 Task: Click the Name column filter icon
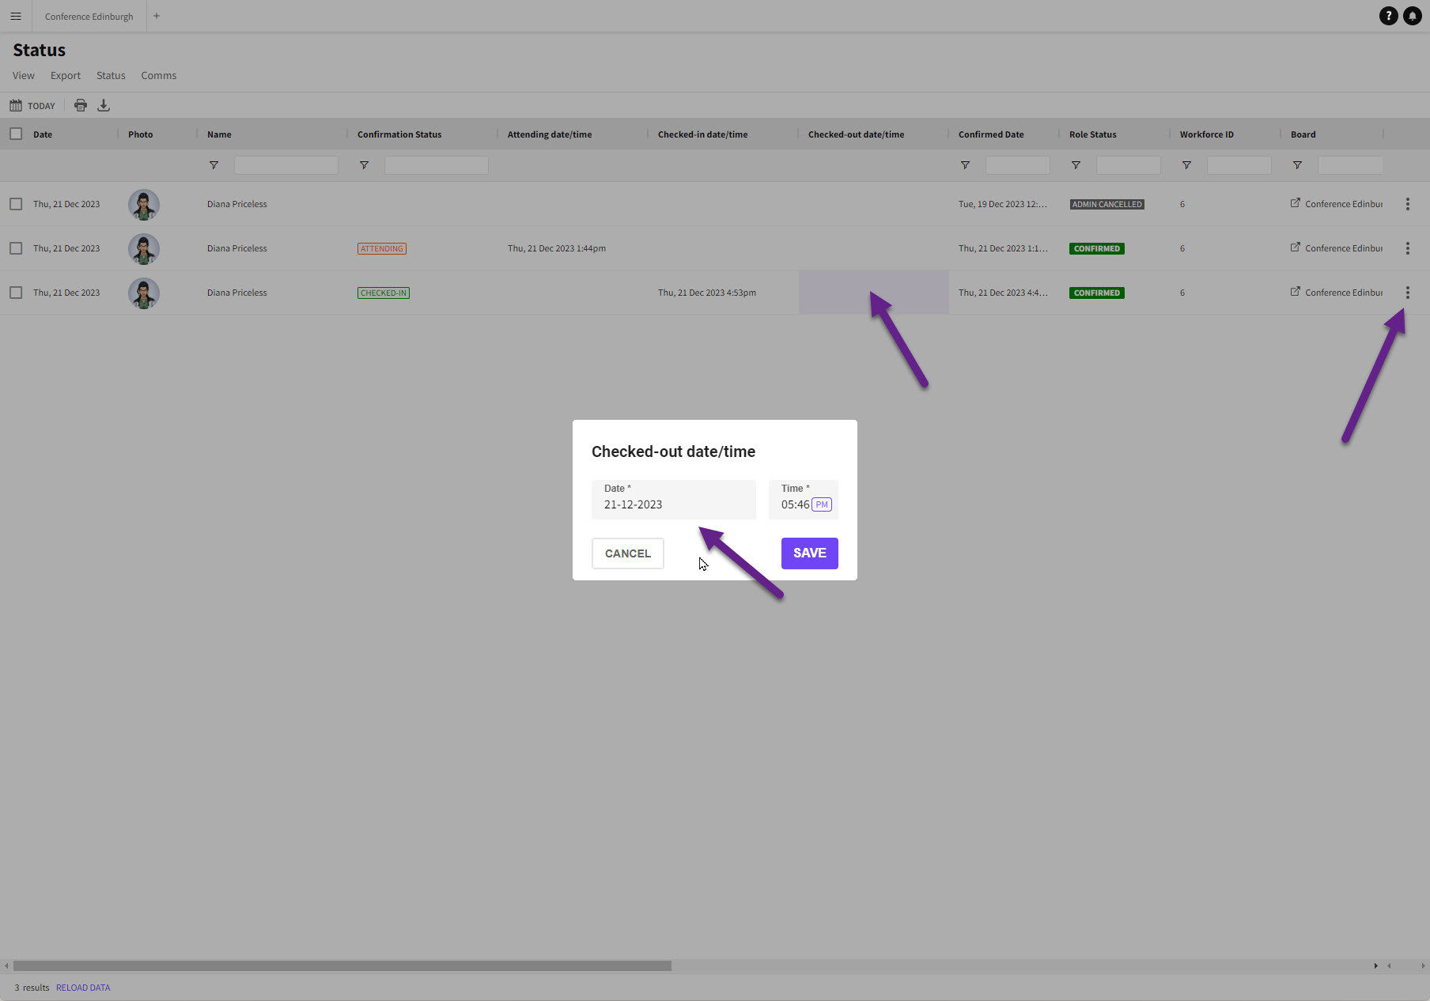pos(214,165)
